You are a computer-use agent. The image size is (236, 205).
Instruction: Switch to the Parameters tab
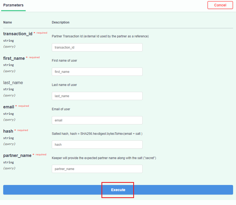pyautogui.click(x=13, y=5)
